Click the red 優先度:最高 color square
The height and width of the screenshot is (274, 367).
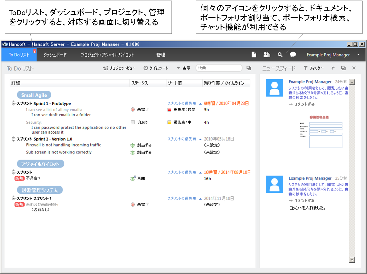click(169, 110)
